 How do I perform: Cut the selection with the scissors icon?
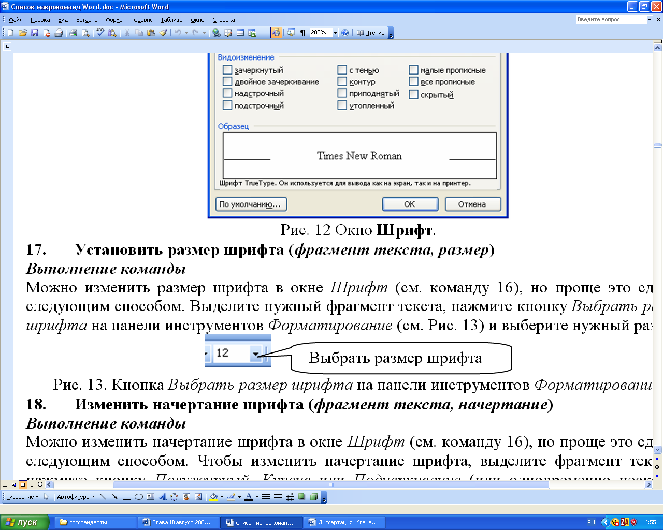(x=127, y=33)
